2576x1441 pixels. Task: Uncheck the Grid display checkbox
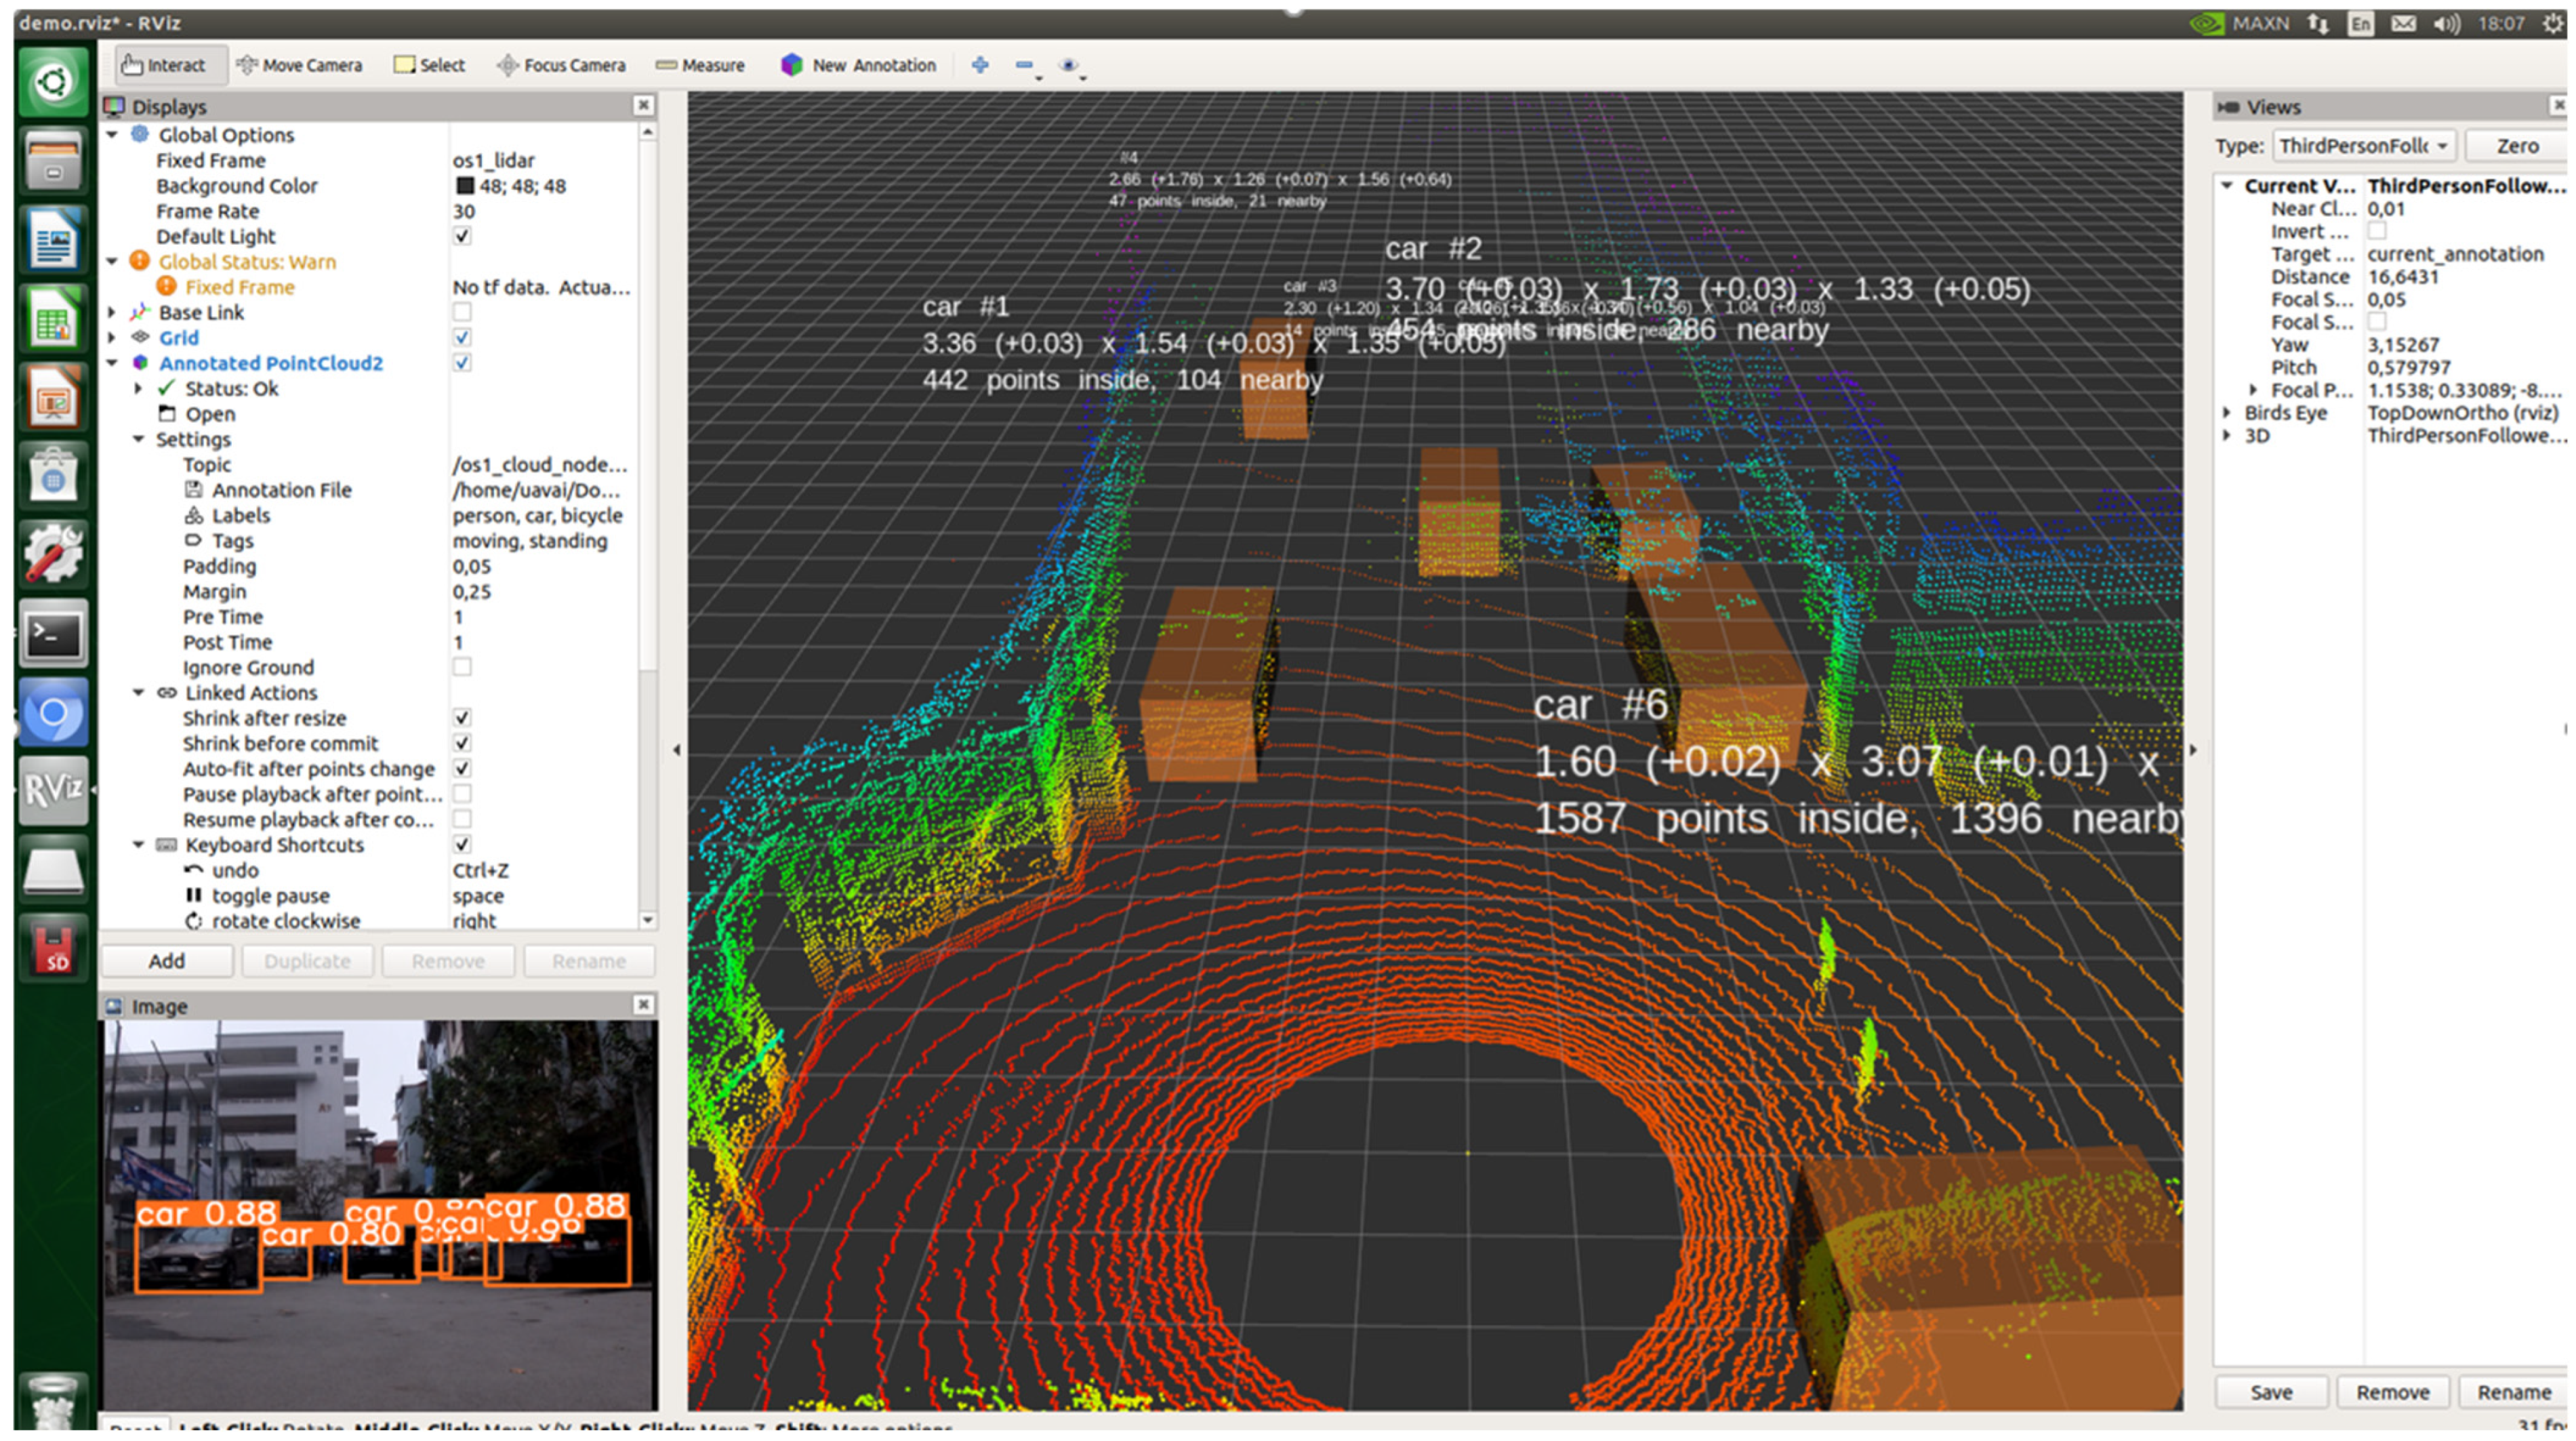[x=462, y=338]
